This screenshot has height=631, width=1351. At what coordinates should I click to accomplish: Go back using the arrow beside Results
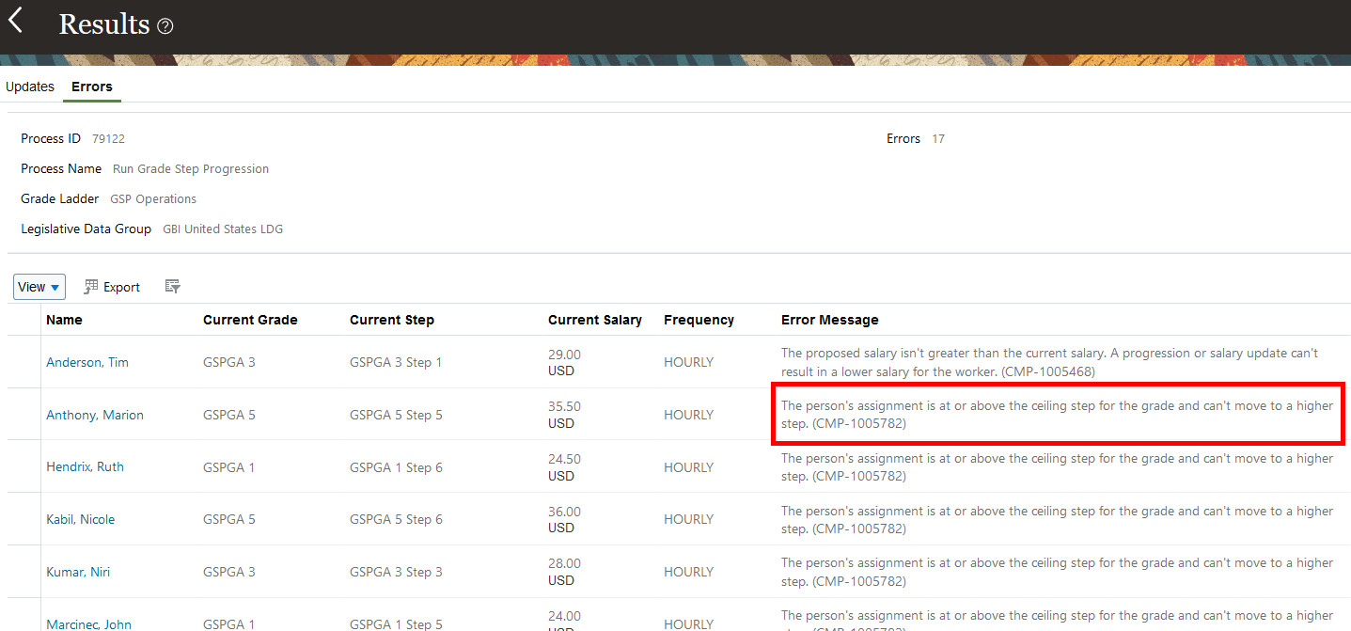tap(15, 21)
